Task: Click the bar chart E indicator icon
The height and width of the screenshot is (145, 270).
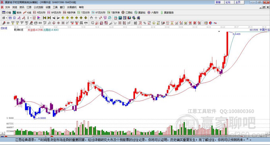Action: tap(136, 23)
